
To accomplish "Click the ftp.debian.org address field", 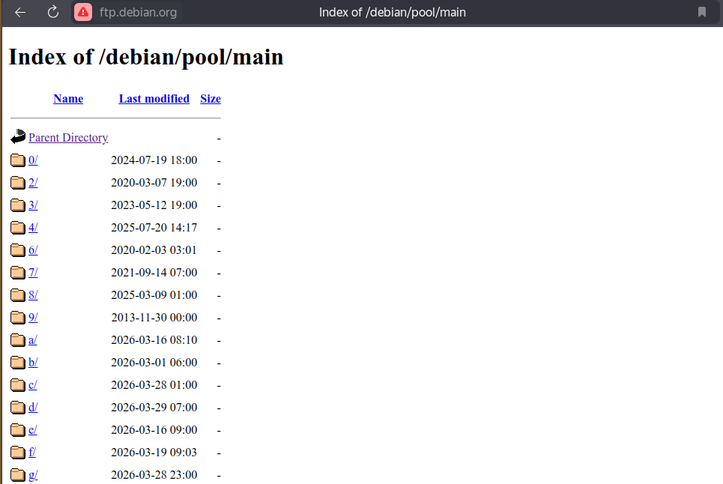I will (x=138, y=13).
